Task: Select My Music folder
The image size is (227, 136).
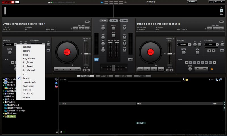Action: click(11, 116)
